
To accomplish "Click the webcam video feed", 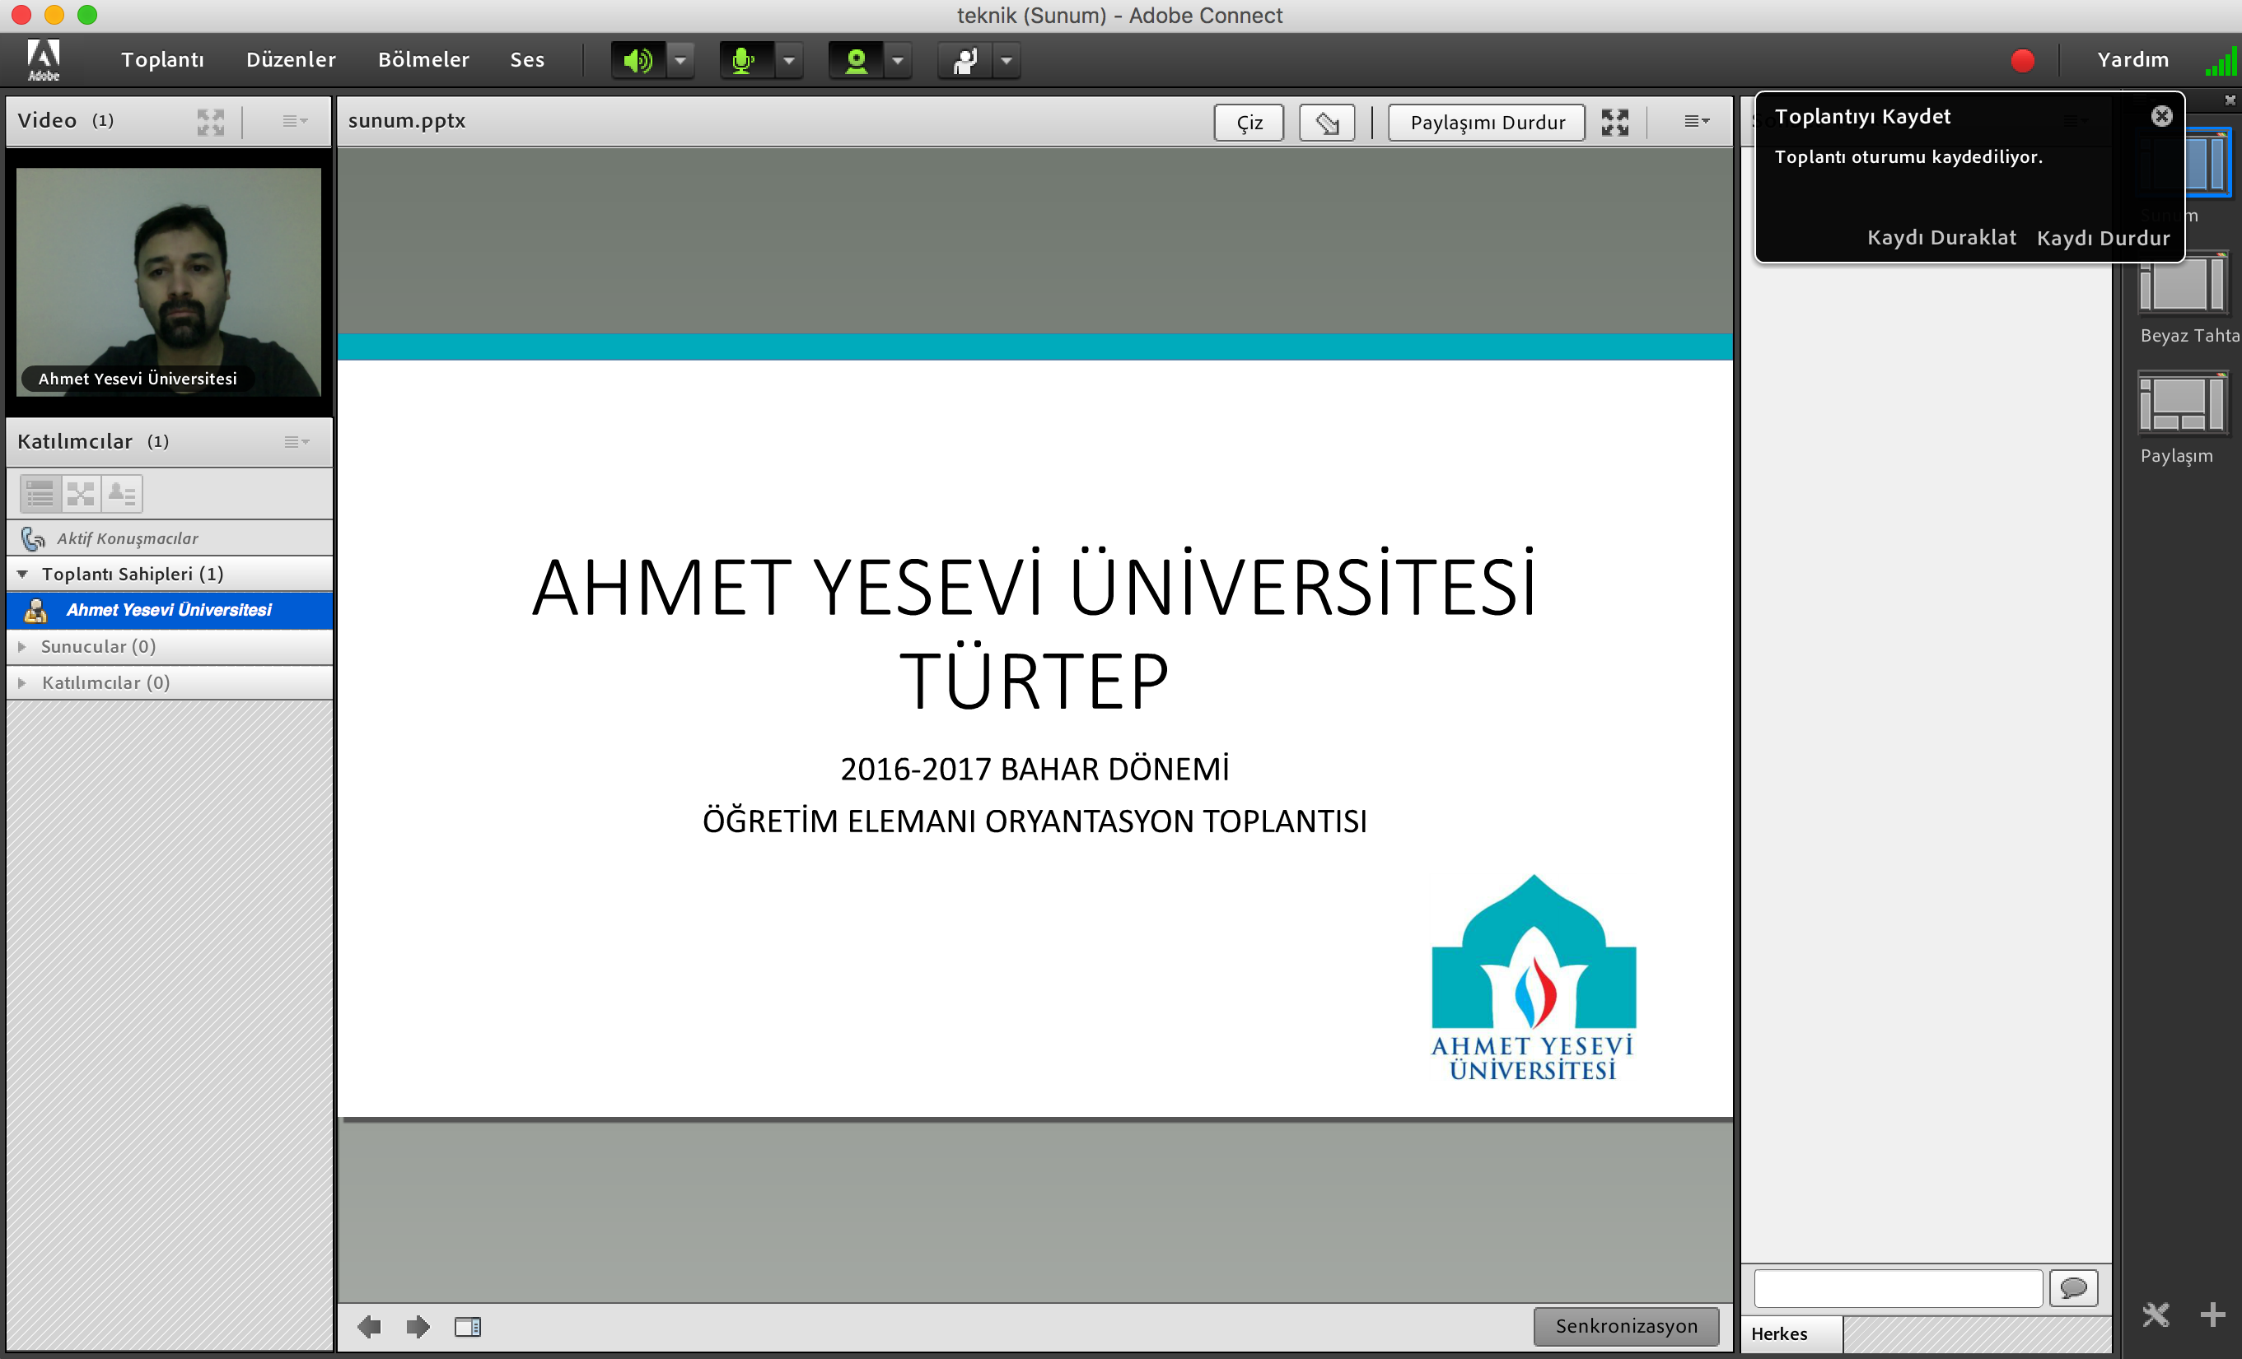I will [x=169, y=282].
